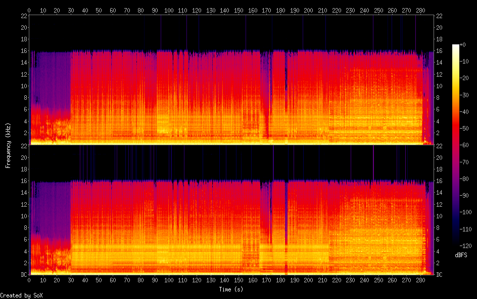Click the '-60' label on the color scale
The width and height of the screenshot is (477, 299).
coord(464,145)
